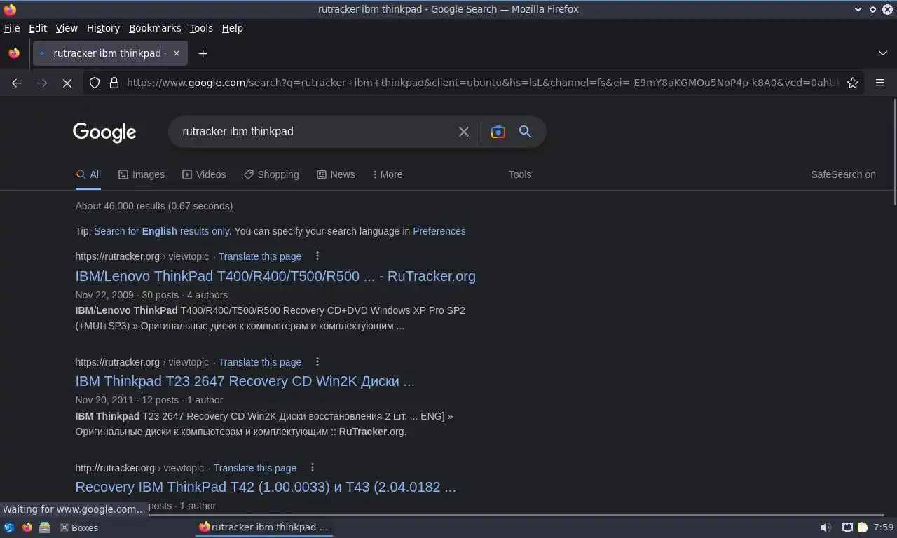Expand the More search categories

pos(388,174)
